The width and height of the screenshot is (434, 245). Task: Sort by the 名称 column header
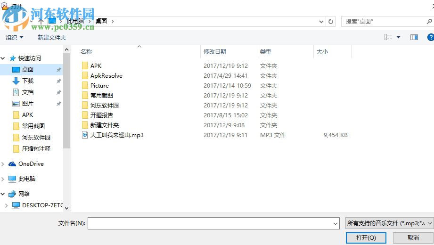coord(86,51)
